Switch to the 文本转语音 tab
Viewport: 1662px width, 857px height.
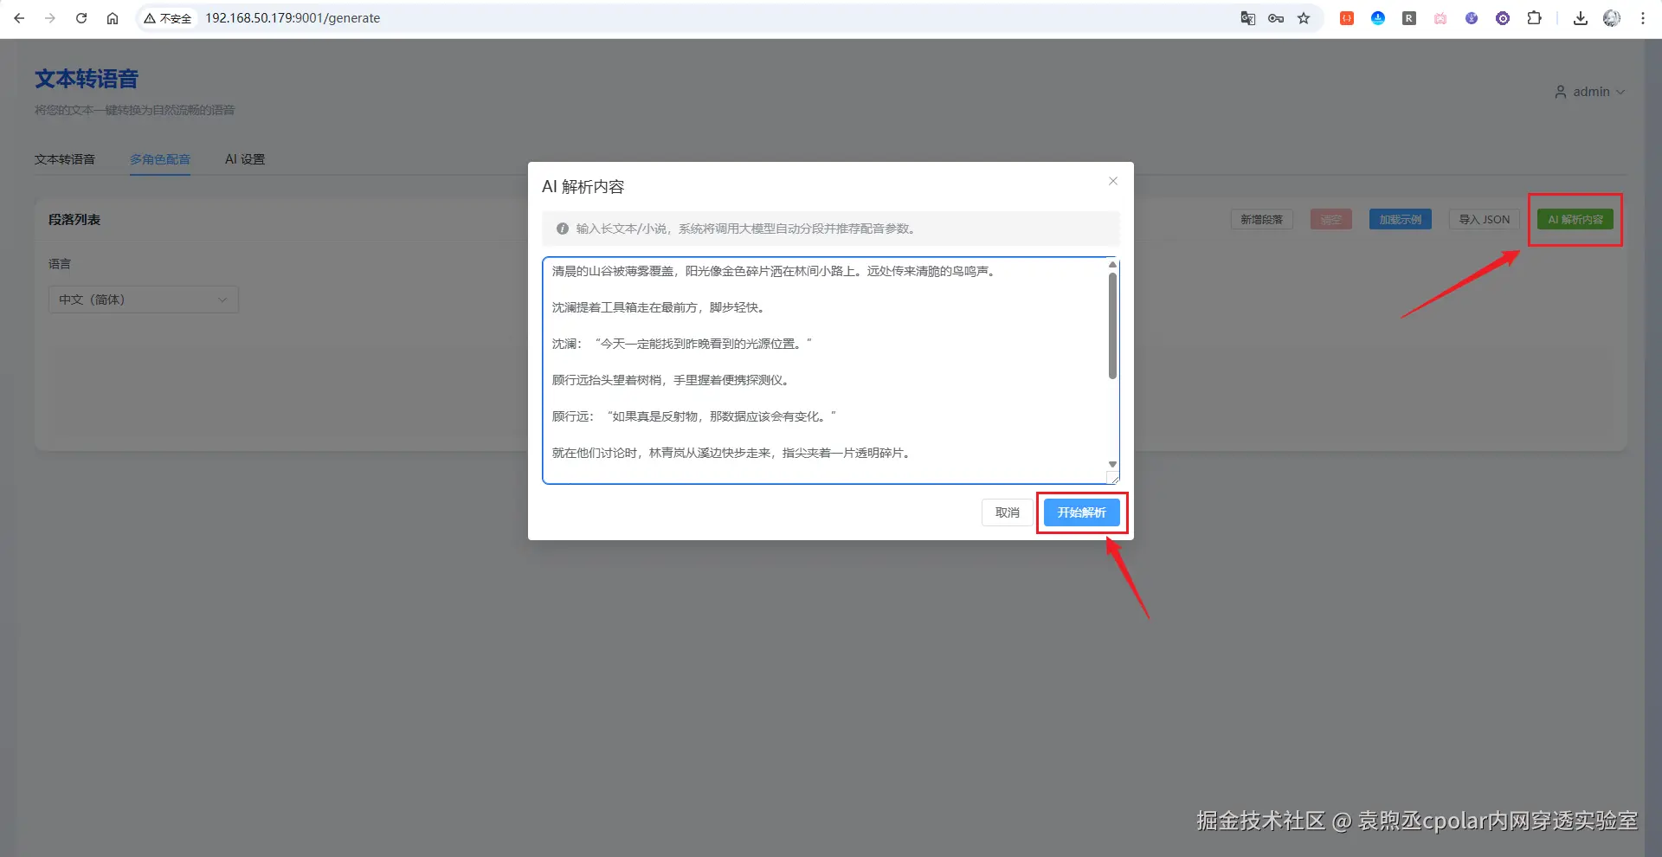pos(65,159)
